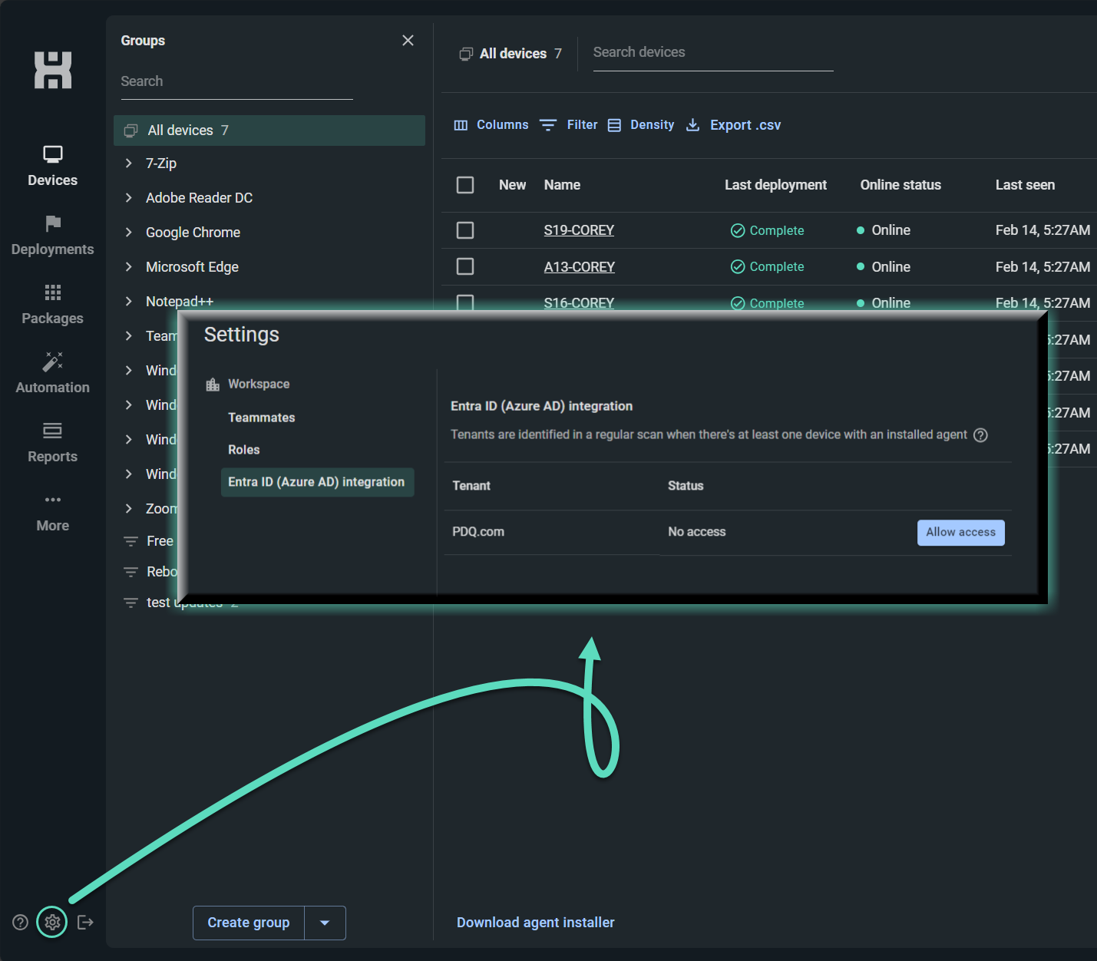The height and width of the screenshot is (961, 1097).
Task: Click the Density toolbar icon
Action: (614, 125)
